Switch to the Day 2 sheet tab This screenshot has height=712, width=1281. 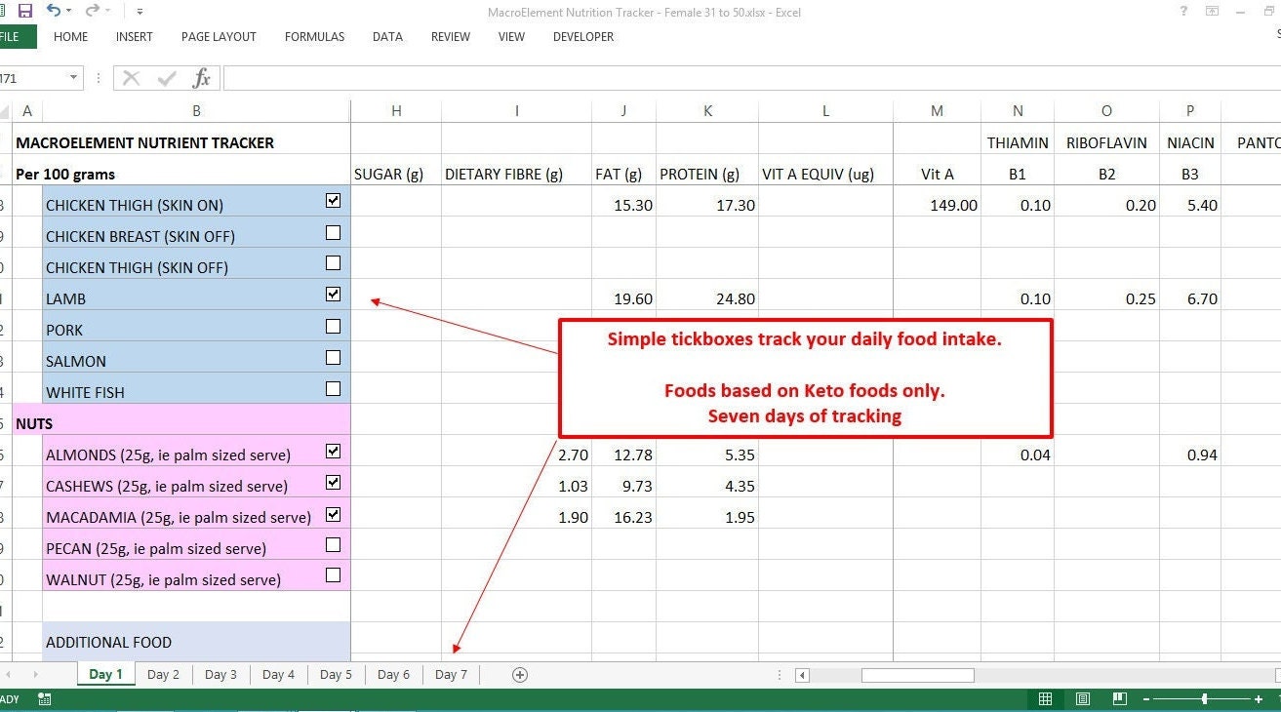[163, 674]
